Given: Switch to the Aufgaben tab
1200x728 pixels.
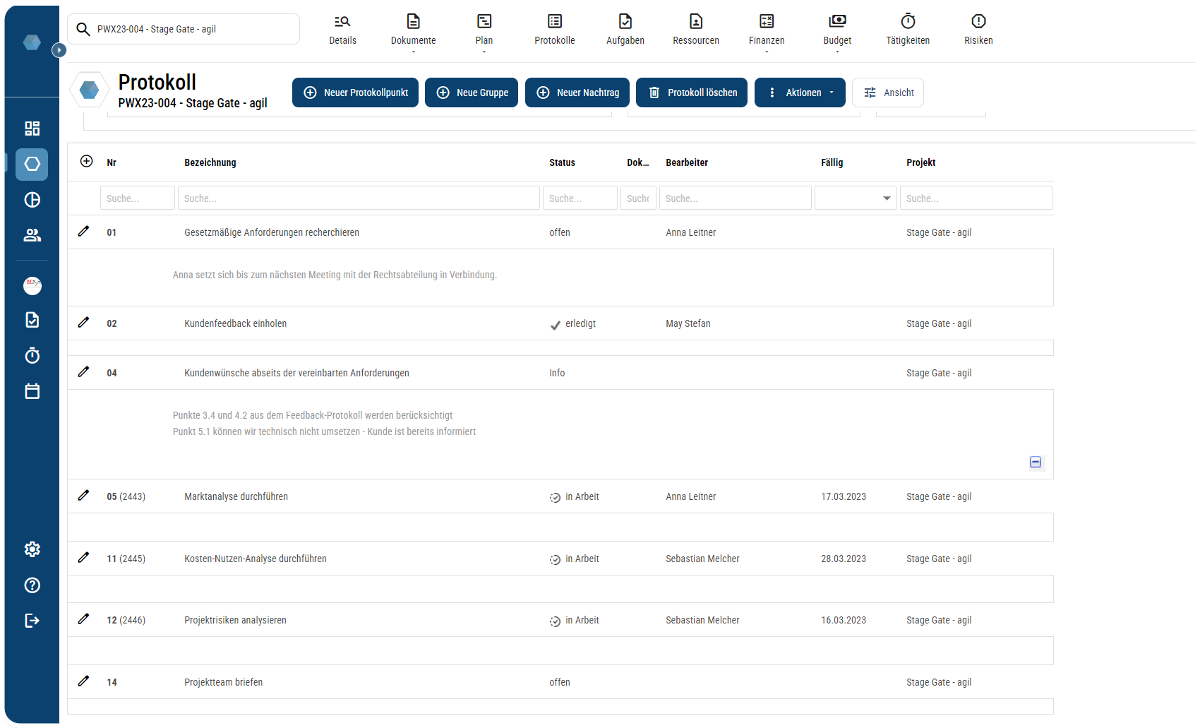Looking at the screenshot, I should click(x=625, y=30).
